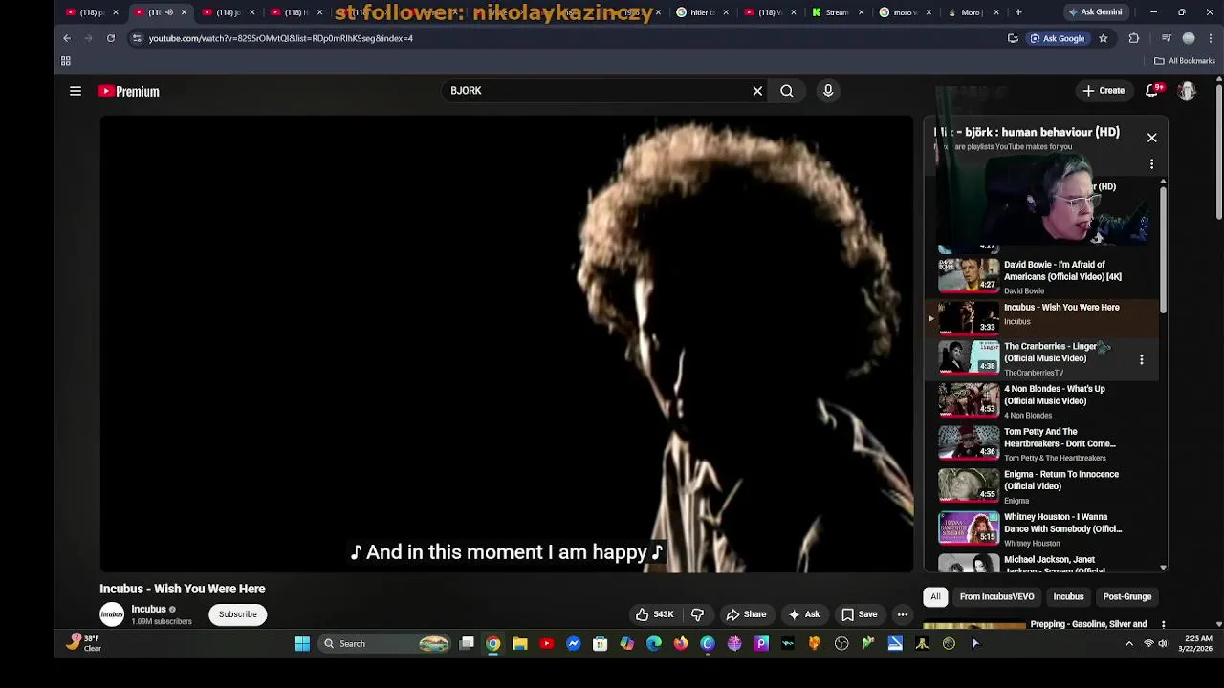Play David Bowie I'm Afraid of Americans
1224x688 pixels.
(x=1042, y=276)
